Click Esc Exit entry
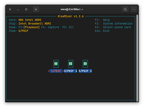 coord(102,31)
